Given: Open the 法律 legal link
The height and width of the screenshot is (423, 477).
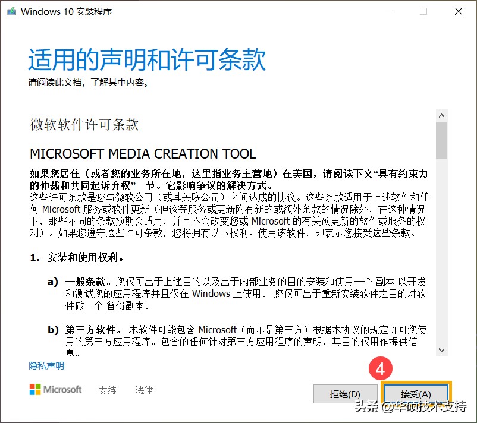Looking at the screenshot, I should click(144, 390).
